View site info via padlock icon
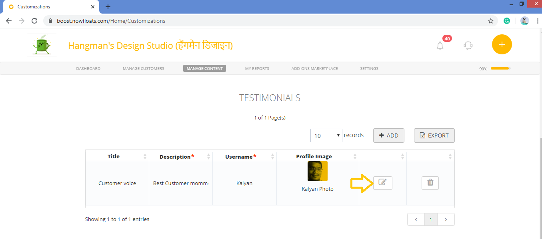The image size is (542, 239). (50, 21)
